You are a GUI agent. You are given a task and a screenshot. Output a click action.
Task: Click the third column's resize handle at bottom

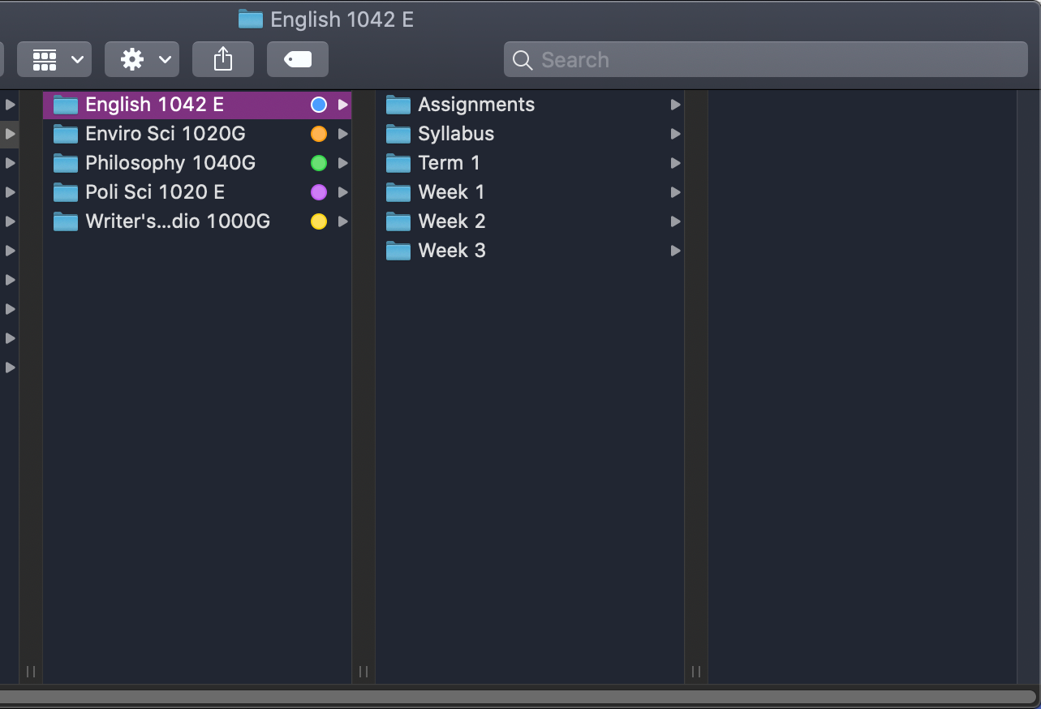696,671
